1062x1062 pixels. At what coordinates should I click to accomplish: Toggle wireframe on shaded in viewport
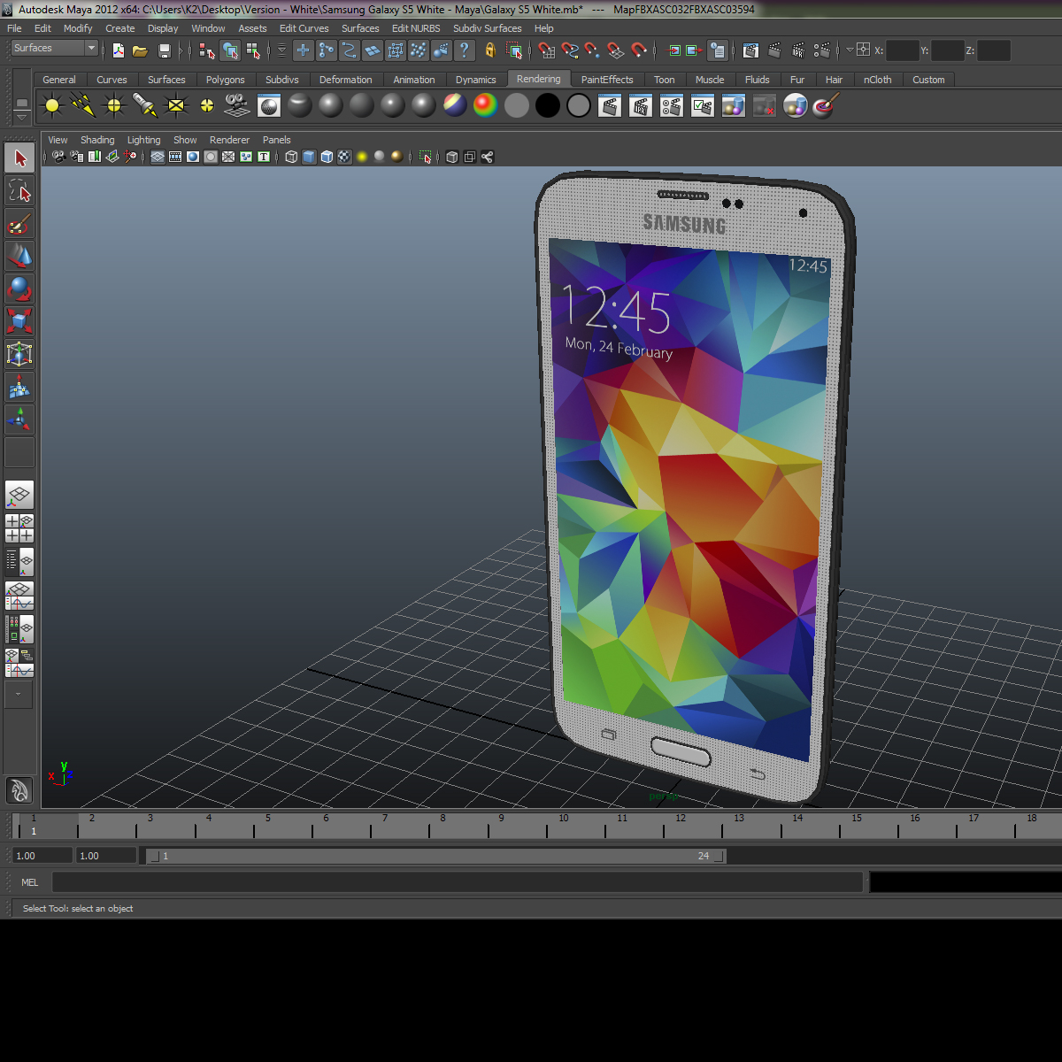tap(327, 157)
